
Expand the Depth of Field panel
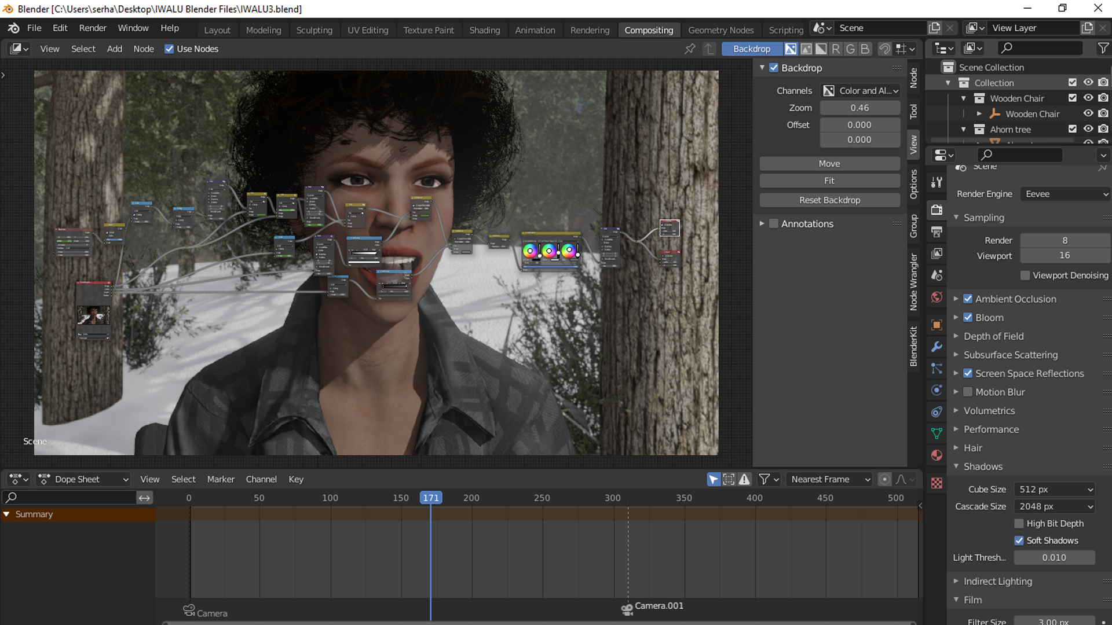(x=993, y=336)
